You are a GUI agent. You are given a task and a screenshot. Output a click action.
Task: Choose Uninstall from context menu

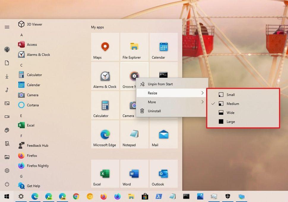[x=172, y=111]
